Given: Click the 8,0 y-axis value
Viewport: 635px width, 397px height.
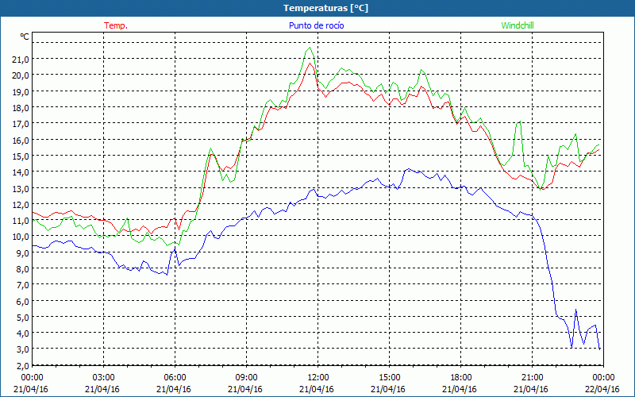Looking at the screenshot, I should click(23, 268).
